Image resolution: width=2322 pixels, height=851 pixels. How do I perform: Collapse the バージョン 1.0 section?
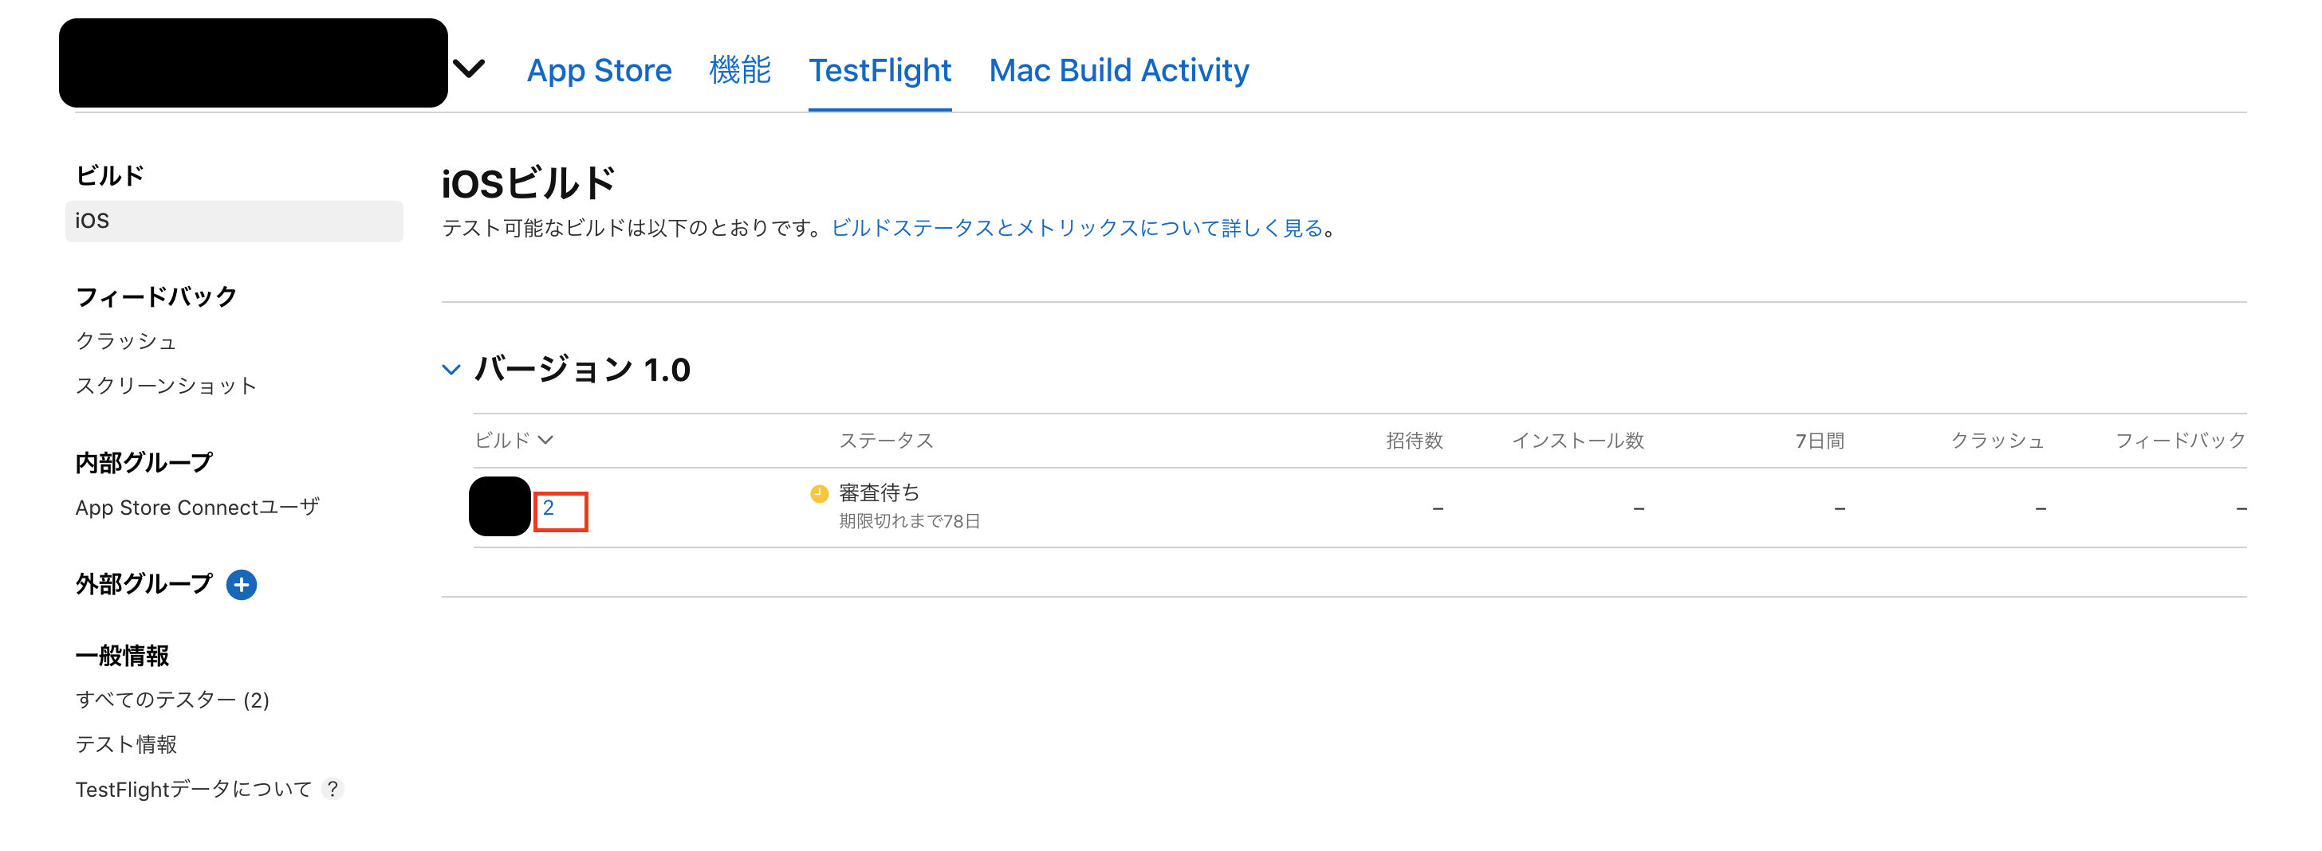pyautogui.click(x=451, y=369)
